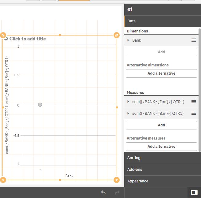Open the Data section tab
Image resolution: width=201 pixels, height=198 pixels.
coord(163,21)
